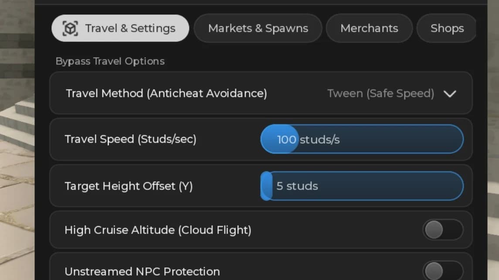Screen dimensions: 499x280
Task: Click the cube icon in Travel & Settings tab
Action: coord(70,29)
